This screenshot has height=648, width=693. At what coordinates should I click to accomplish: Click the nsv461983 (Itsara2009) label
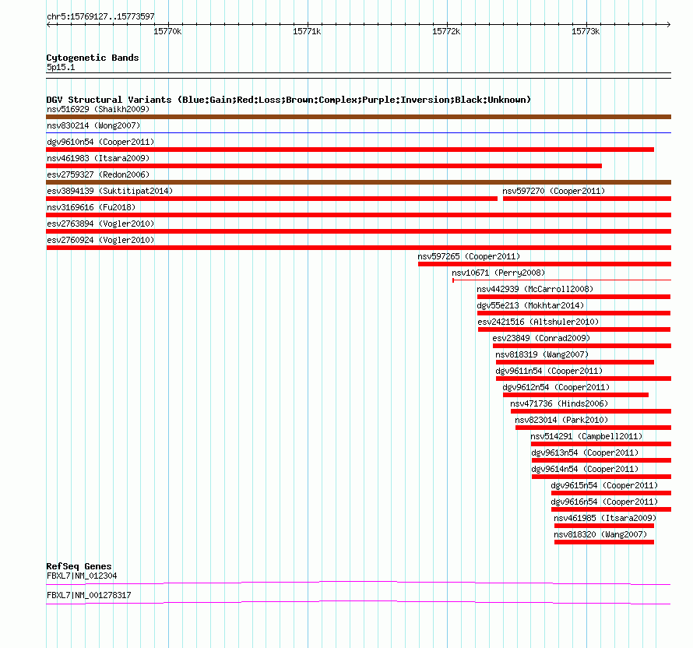[x=98, y=158]
